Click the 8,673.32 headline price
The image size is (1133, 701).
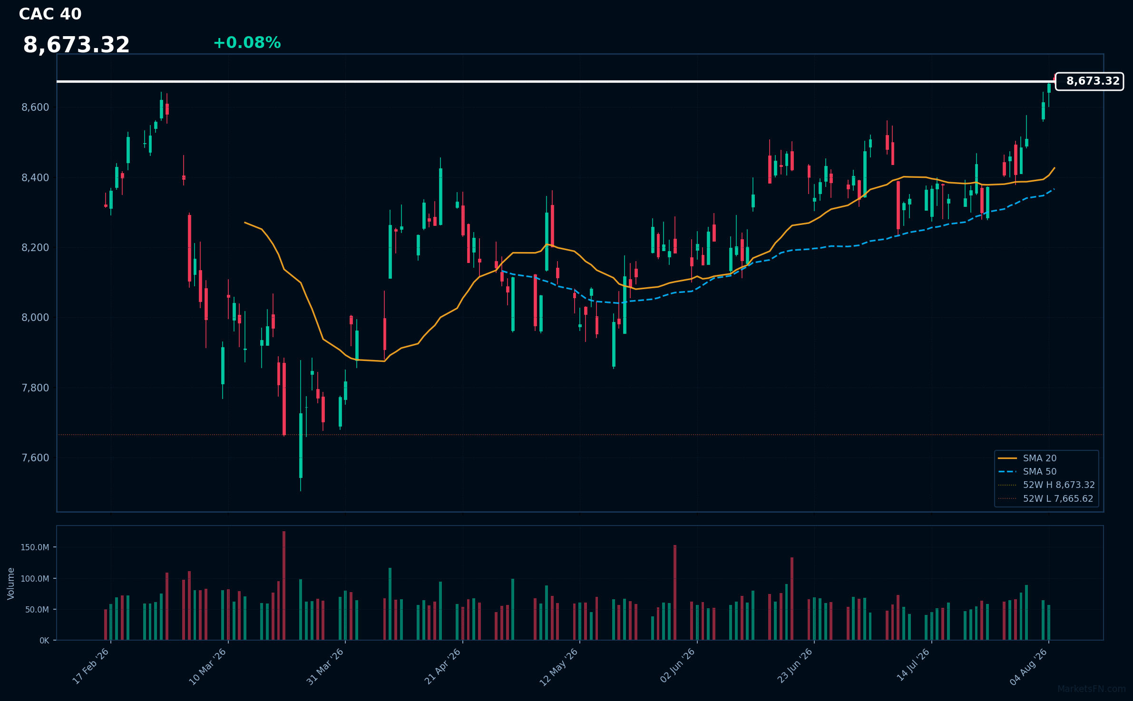click(76, 45)
